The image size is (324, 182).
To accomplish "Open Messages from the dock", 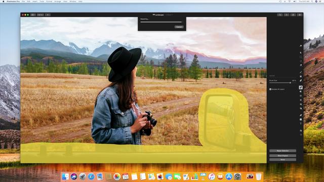I will (169, 176).
